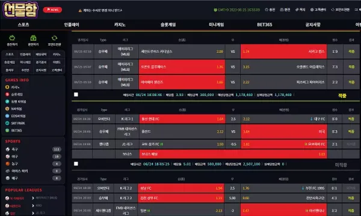Select 이벤트 in the sidebar quick grid
The height and width of the screenshot is (216, 361).
tap(57, 62)
